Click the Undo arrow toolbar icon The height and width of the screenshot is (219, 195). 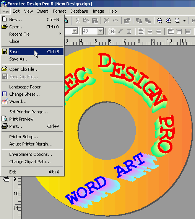[x=115, y=21]
